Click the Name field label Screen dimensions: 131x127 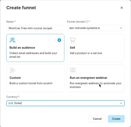10,22
